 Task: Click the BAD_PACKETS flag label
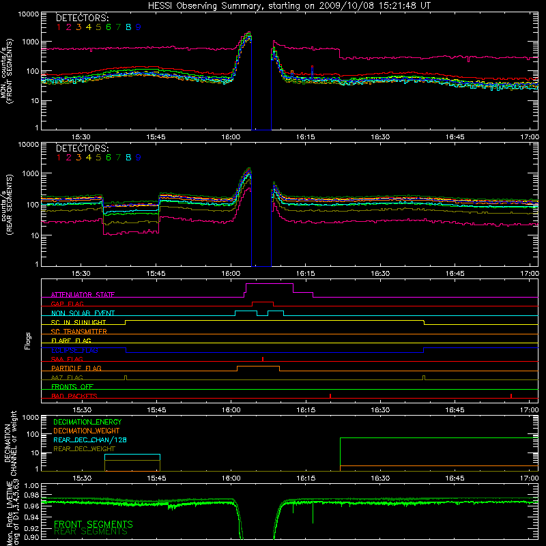(x=74, y=396)
